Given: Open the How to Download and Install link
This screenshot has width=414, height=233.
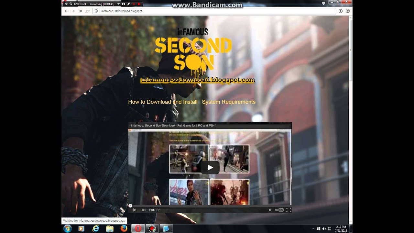Looking at the screenshot, I should tap(163, 102).
